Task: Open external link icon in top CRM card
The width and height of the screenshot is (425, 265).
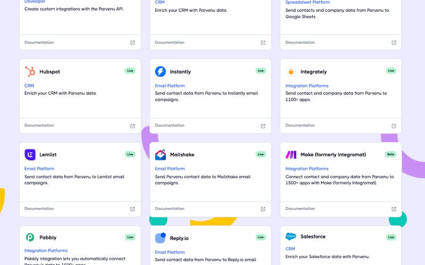Action: (263, 42)
